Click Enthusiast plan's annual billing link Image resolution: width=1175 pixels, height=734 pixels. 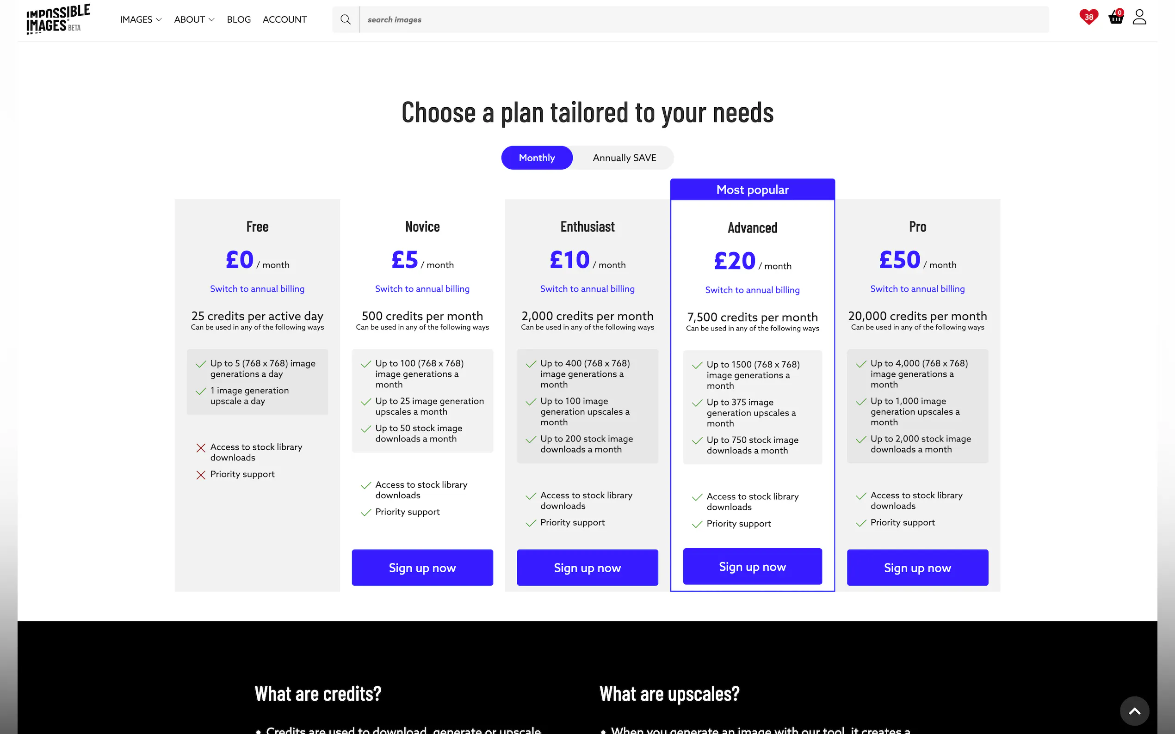pyautogui.click(x=587, y=289)
